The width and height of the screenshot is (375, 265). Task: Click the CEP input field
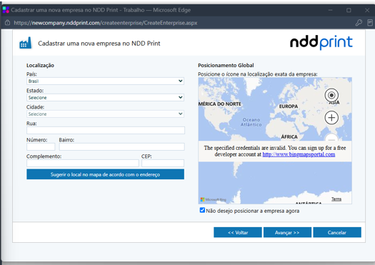click(x=163, y=163)
